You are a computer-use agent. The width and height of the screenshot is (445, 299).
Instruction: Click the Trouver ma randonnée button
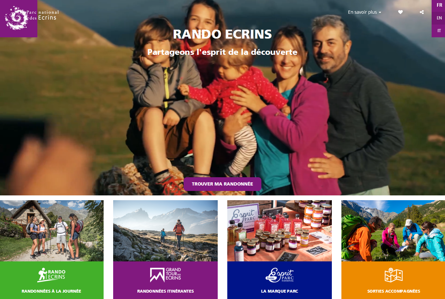coord(222,184)
